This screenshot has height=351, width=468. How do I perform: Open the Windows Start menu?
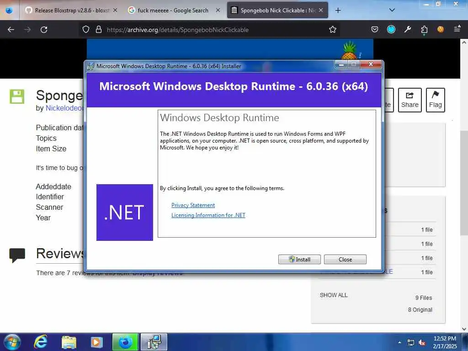coord(12,342)
